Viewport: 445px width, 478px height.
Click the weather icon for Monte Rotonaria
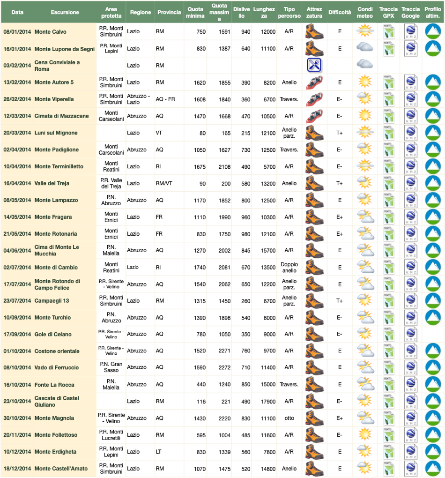[x=365, y=233]
